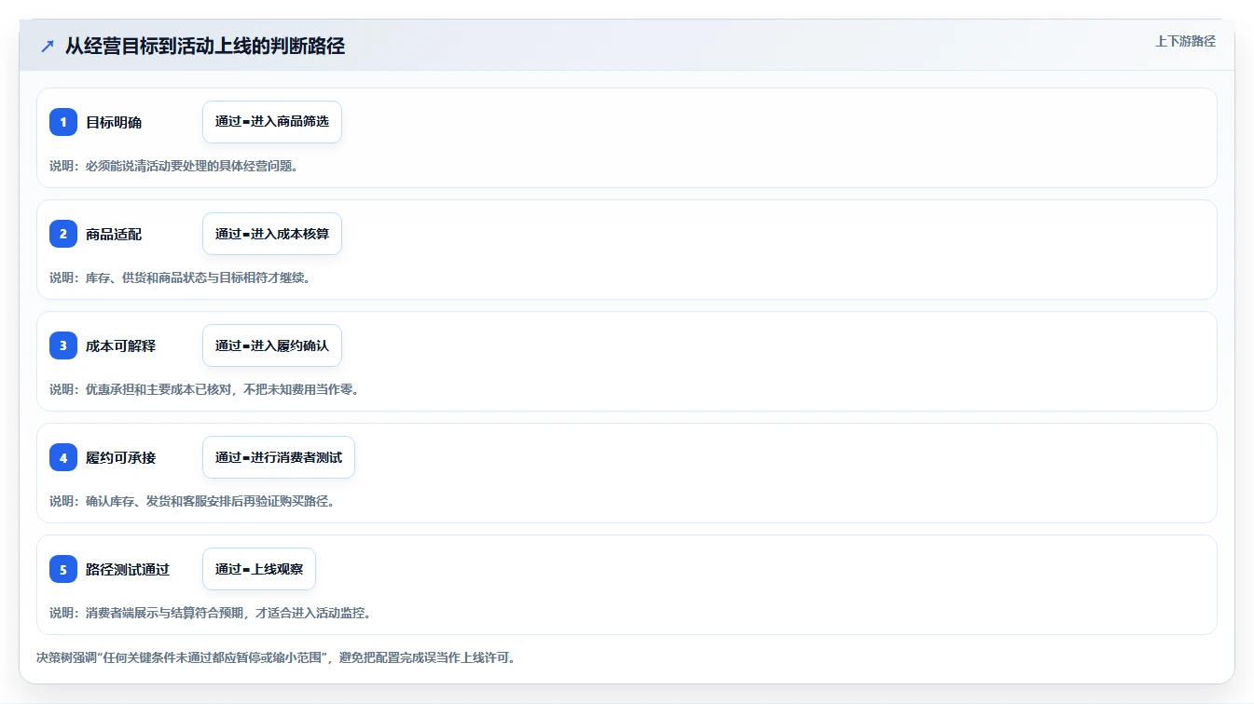Click the step 1 number badge
The height and width of the screenshot is (704, 1254).
[63, 122]
